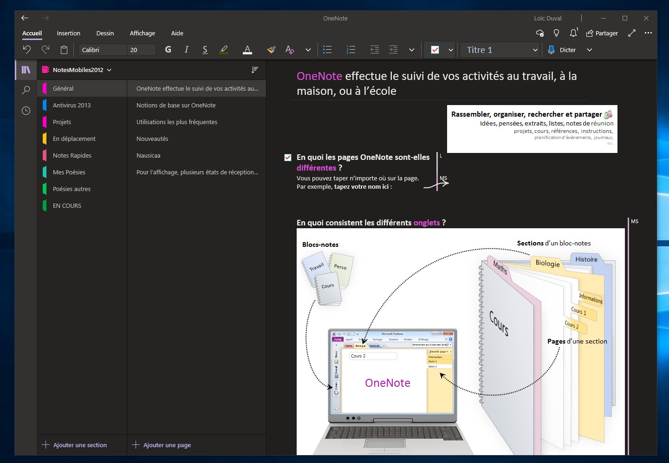Select the text highlighter tool
Viewport: 669px width, 463px height.
[224, 50]
